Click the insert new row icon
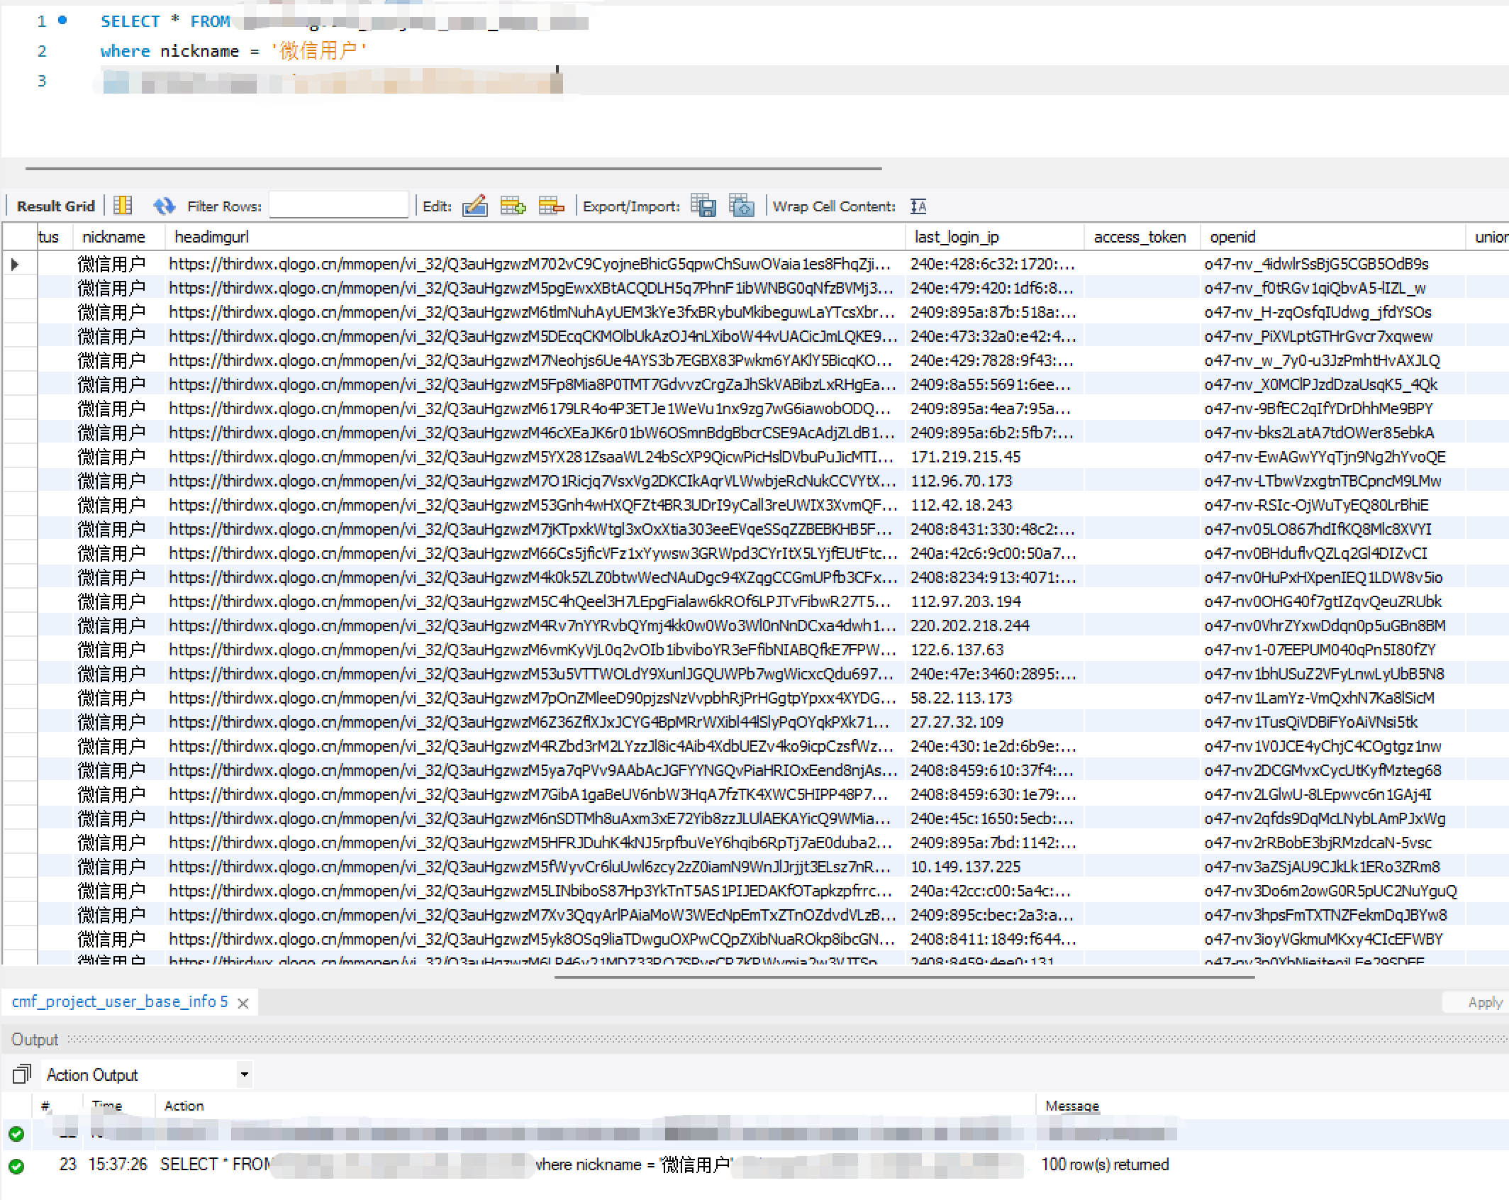This screenshot has width=1509, height=1200. [x=513, y=206]
